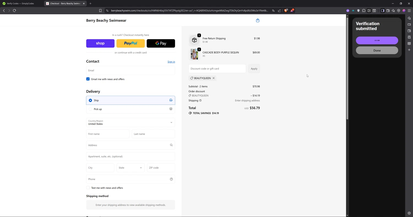The image size is (413, 217).
Task: Open Brave Rewards triangle icon
Action: 292,10
